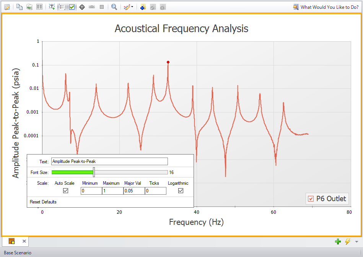Adjust the Font Size slider

click(x=93, y=172)
